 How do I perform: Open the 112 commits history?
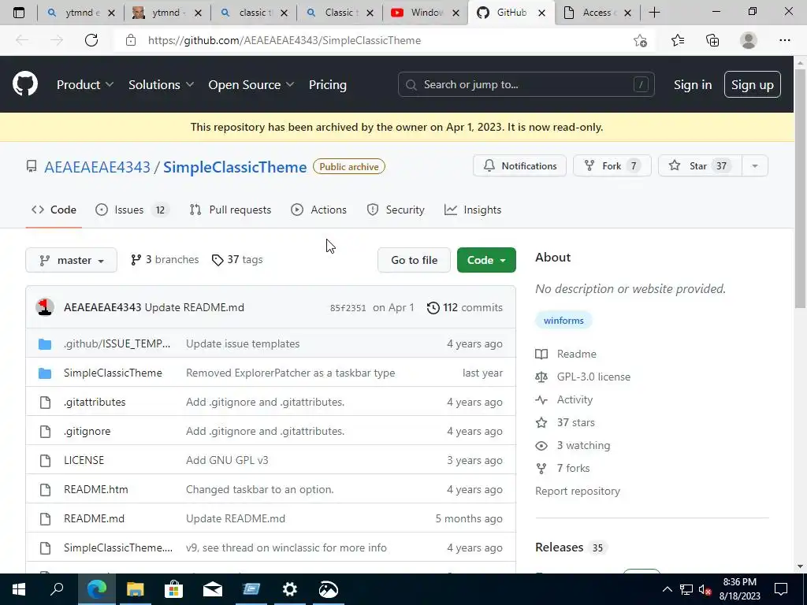pos(465,308)
